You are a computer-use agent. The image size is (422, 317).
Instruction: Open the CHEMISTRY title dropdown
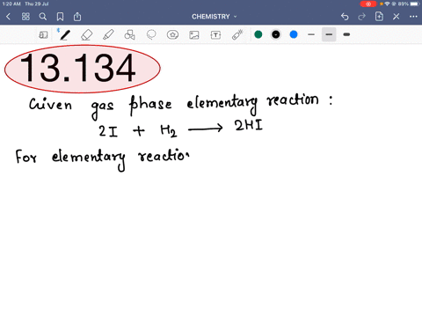(x=215, y=17)
